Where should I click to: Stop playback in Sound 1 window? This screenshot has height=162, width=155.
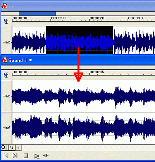pyautogui.click(x=26, y=156)
